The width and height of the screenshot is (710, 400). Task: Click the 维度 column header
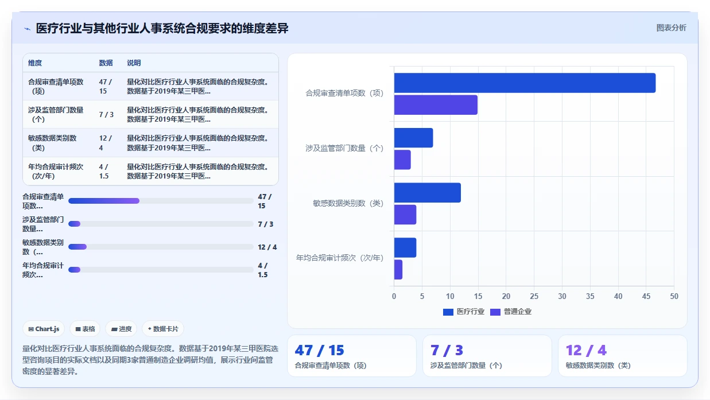pyautogui.click(x=35, y=63)
